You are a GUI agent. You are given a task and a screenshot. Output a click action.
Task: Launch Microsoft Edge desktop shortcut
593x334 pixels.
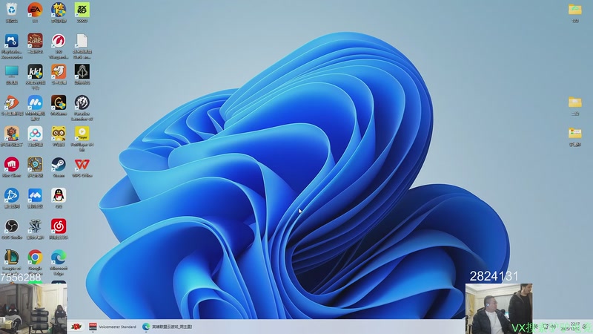59,257
